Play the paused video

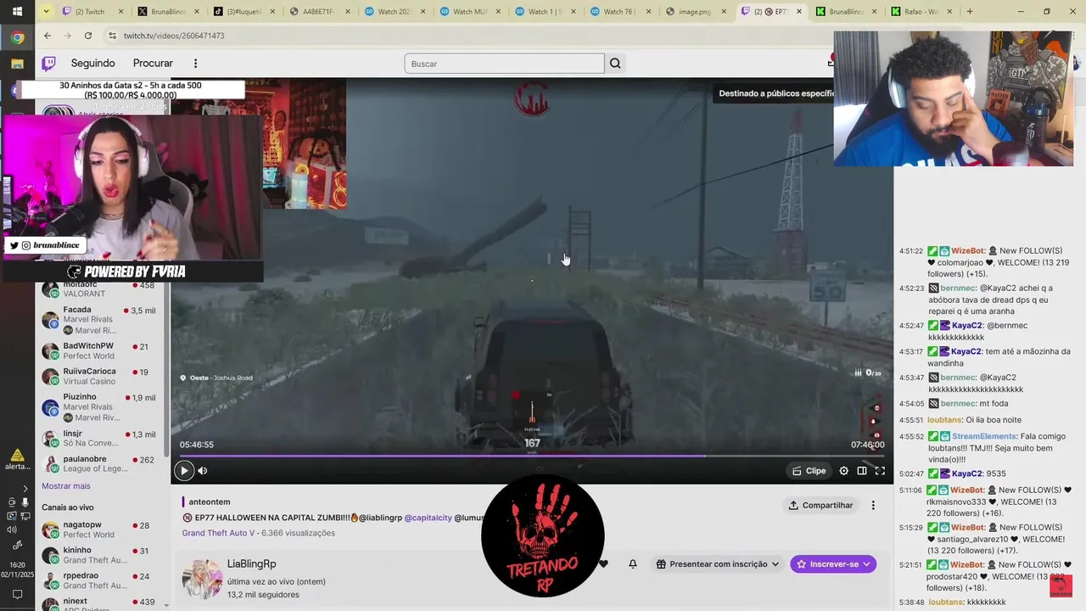click(x=184, y=471)
